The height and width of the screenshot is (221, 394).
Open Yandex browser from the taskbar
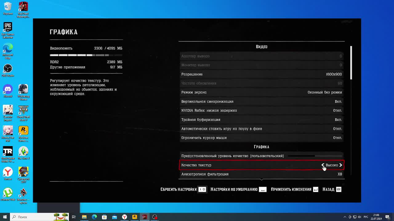(x=124, y=217)
